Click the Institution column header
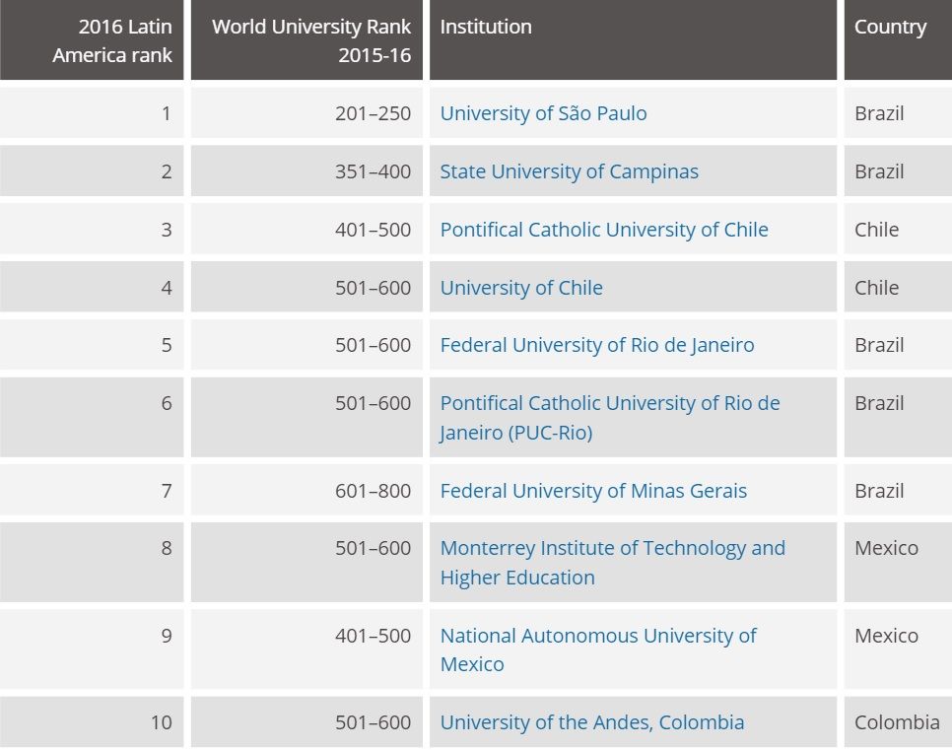Screen dimensions: 952x750 point(486,28)
